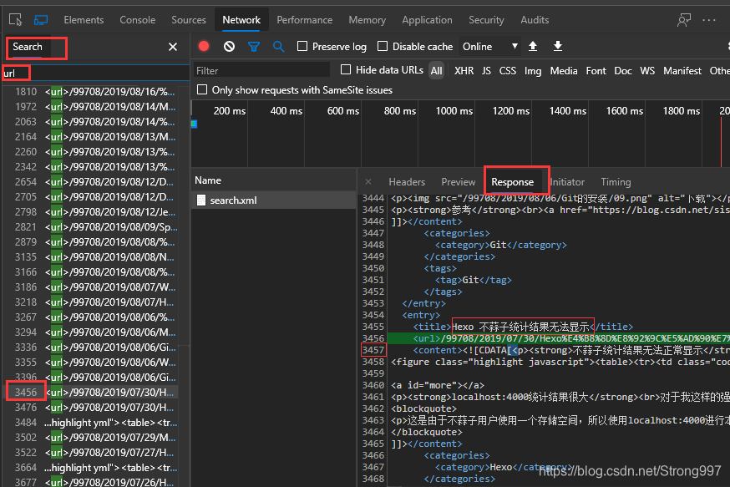
Task: Import HAR file upload arrow icon
Action: point(533,46)
